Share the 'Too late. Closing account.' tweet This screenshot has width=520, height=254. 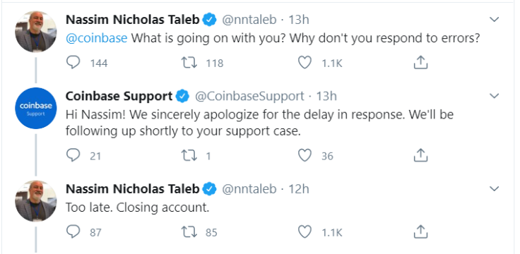point(420,231)
